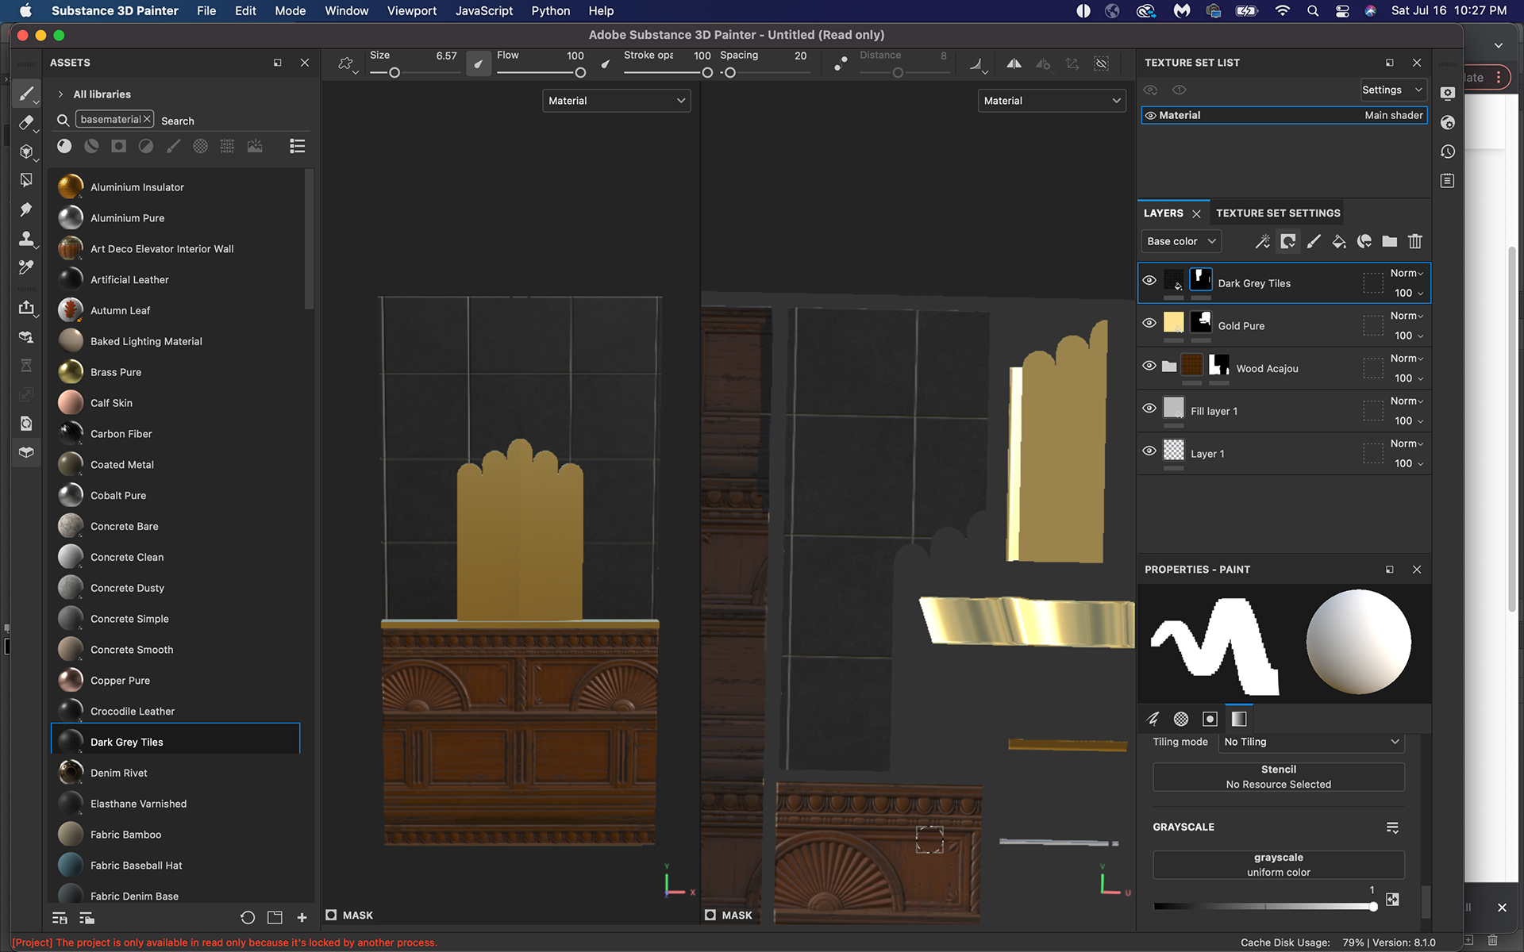Hide Layer 1
This screenshot has height=952, width=1524.
(x=1149, y=451)
